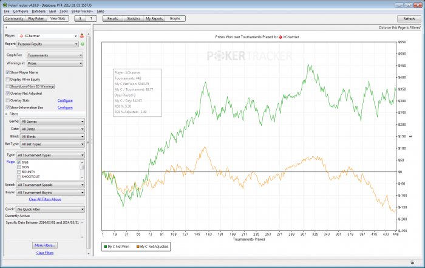Select the tournaments T toggle
This screenshot has width=425, height=268.
pos(91,19)
